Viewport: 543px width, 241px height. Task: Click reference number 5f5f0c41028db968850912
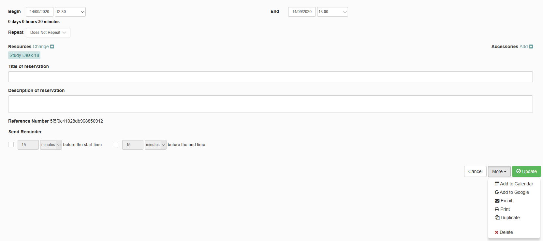click(77, 121)
